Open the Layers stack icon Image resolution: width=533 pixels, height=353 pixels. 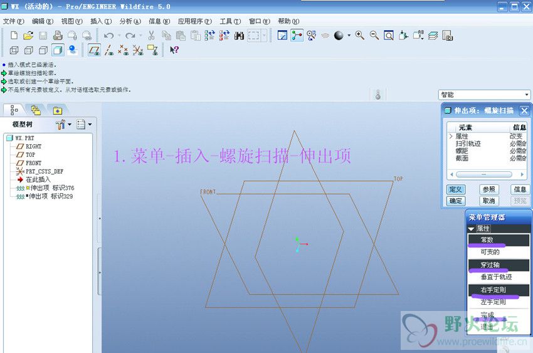(433, 35)
